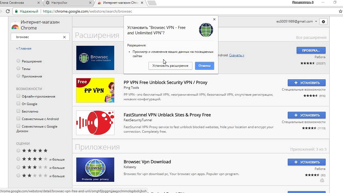The image size is (343, 193).
Task: Click star rating of Browsec (20237)
Action: tap(308, 63)
